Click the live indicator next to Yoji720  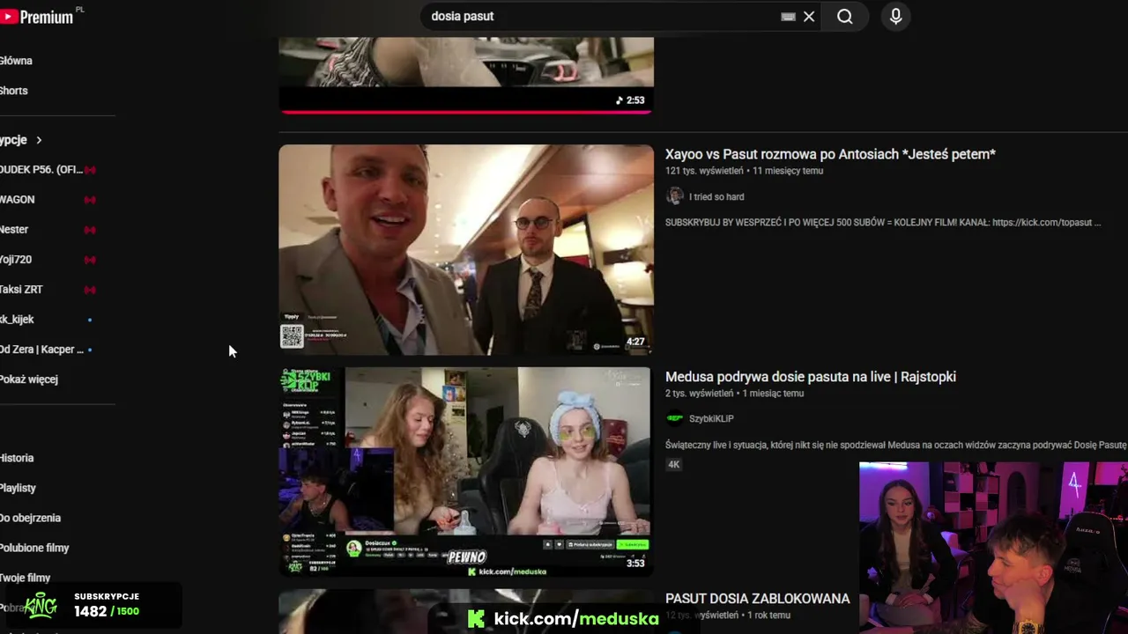pyautogui.click(x=90, y=260)
